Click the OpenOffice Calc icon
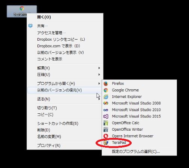The width and height of the screenshot is (189, 168). [x=106, y=123]
